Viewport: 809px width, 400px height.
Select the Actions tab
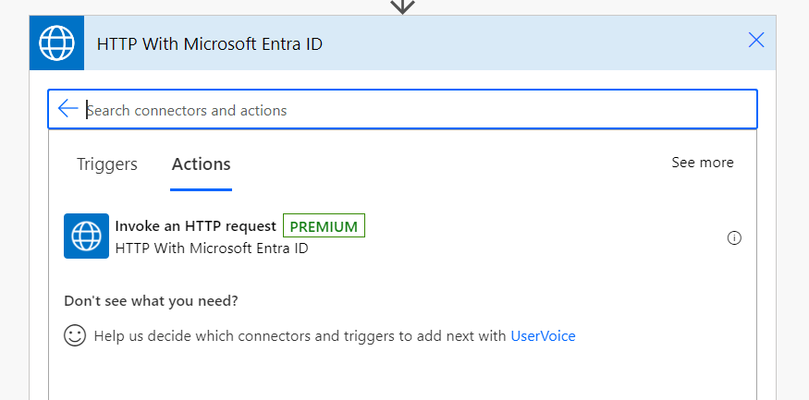pyautogui.click(x=201, y=164)
